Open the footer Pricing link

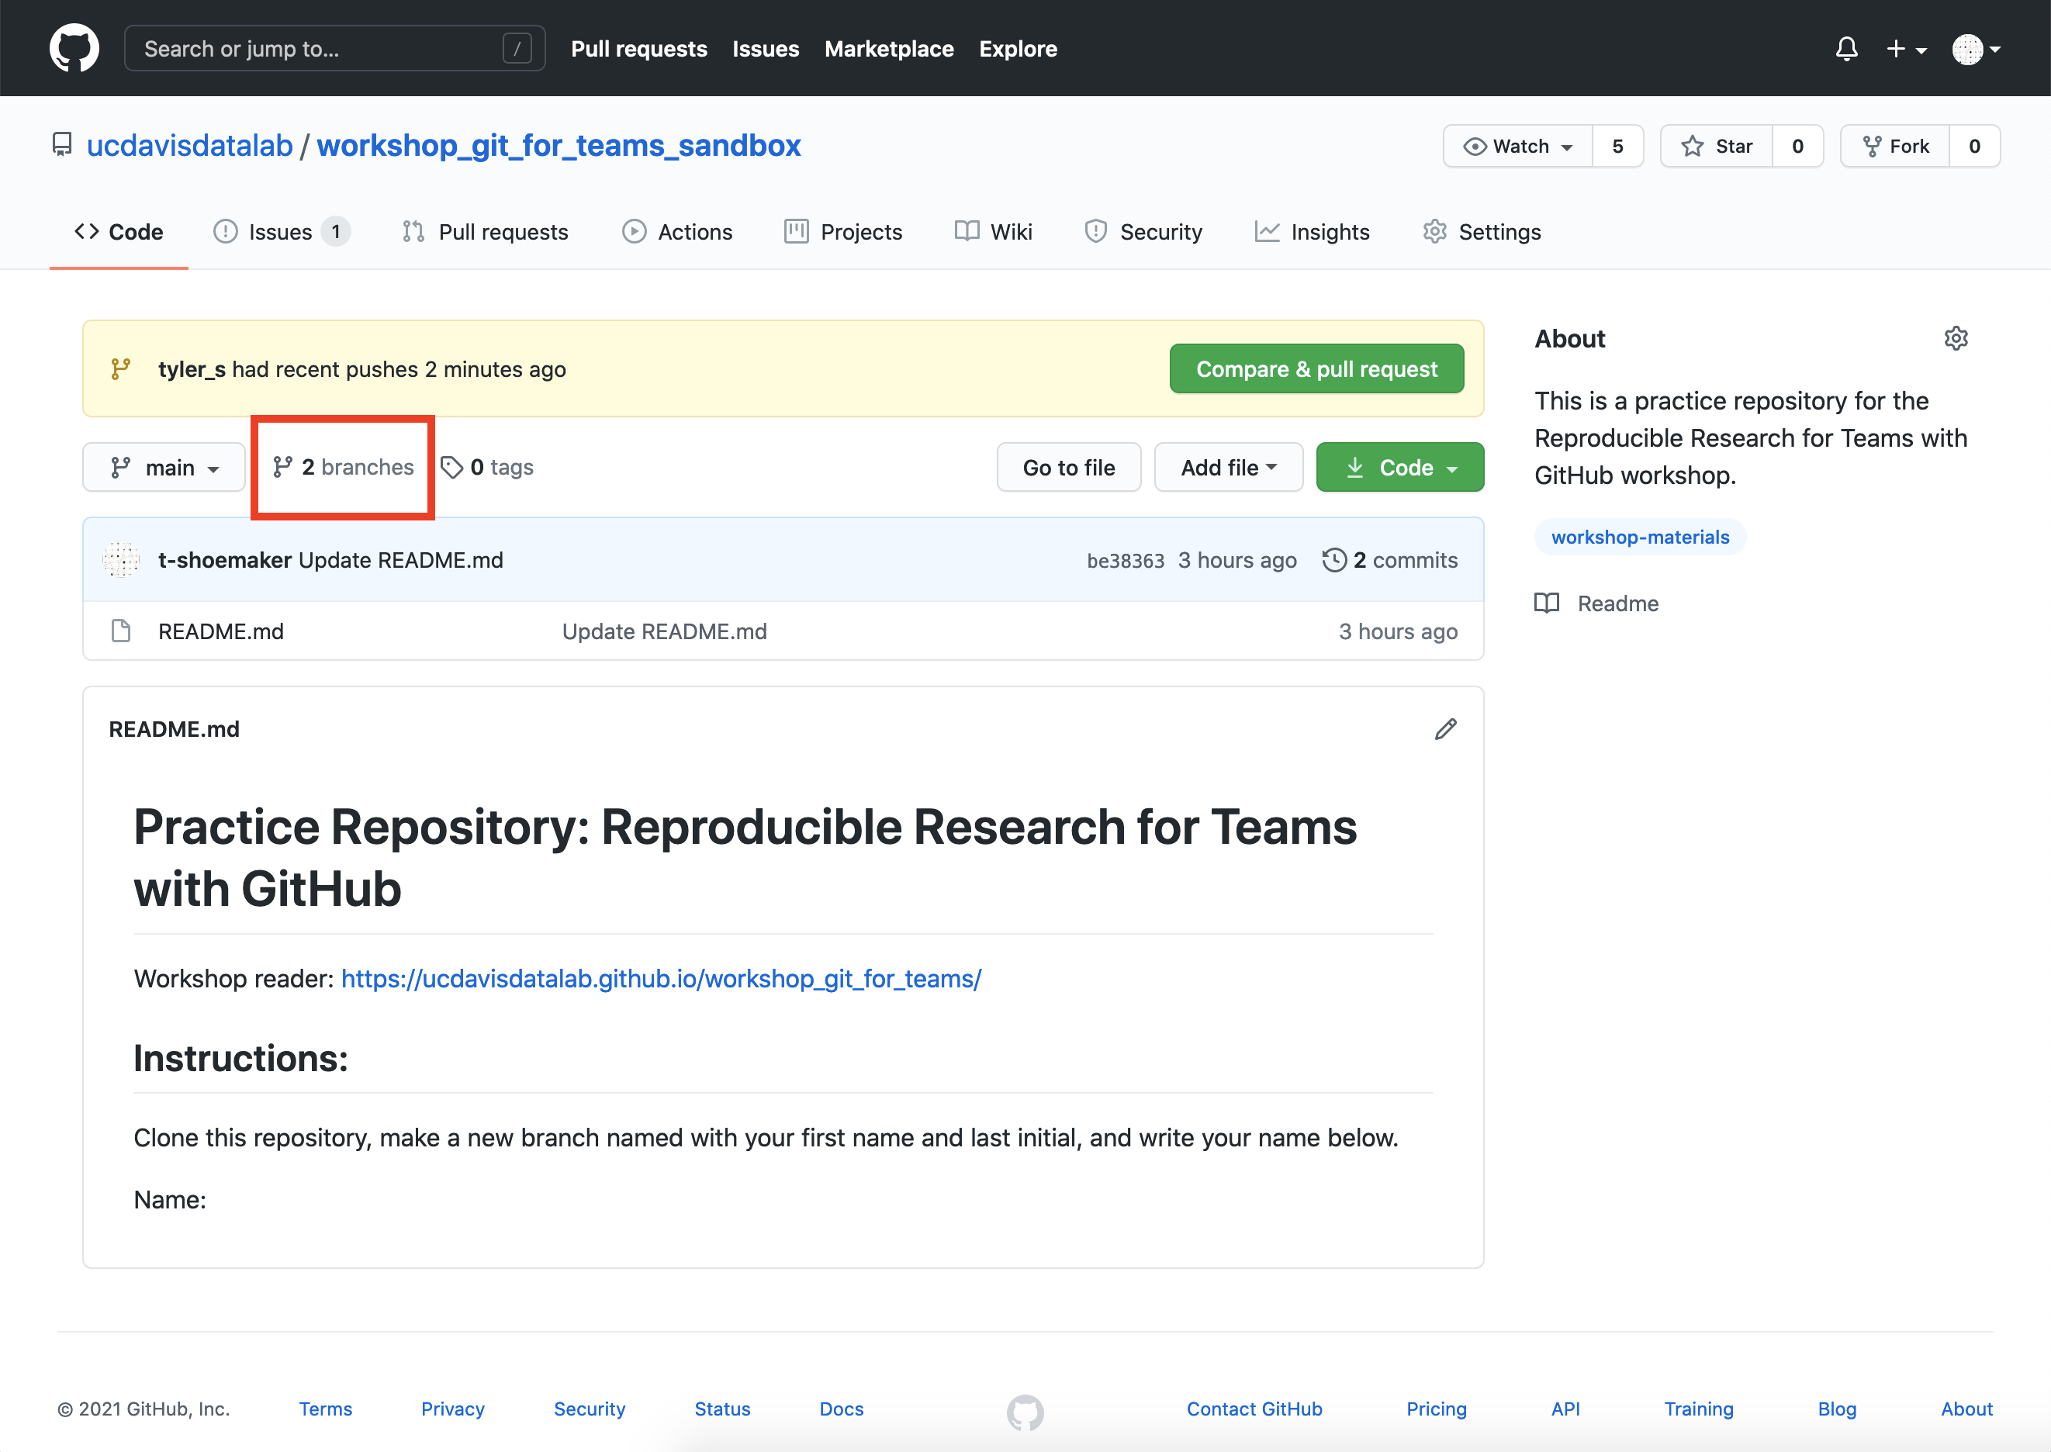pyautogui.click(x=1436, y=1409)
